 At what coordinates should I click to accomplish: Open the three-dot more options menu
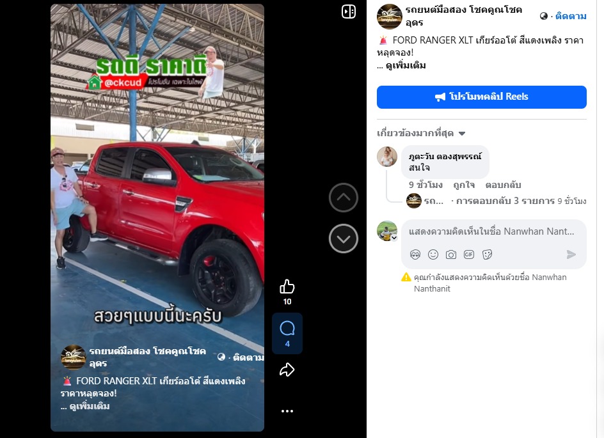point(287,411)
